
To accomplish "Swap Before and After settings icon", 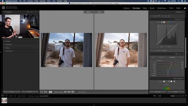I will 73,92.
